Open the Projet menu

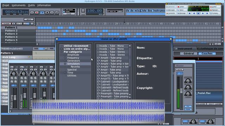coord(6,5)
